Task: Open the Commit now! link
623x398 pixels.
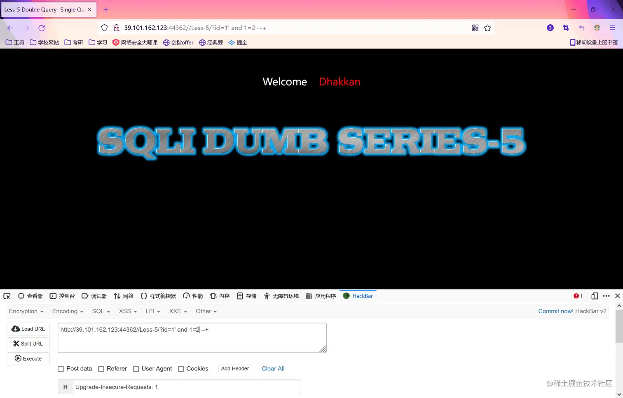Action: pos(556,311)
